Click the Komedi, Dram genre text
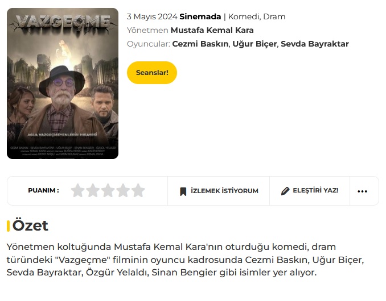 pos(257,16)
